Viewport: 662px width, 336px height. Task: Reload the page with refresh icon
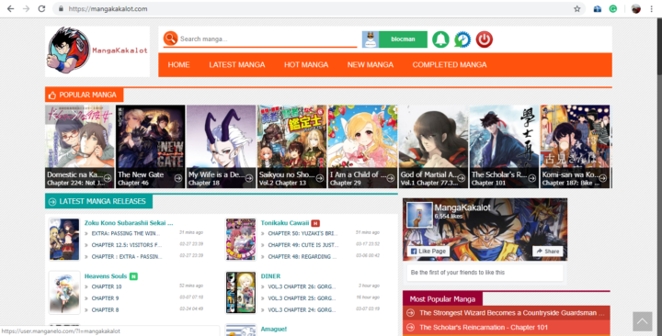coord(41,8)
